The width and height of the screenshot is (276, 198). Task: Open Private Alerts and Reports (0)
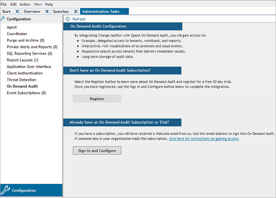tap(32, 47)
